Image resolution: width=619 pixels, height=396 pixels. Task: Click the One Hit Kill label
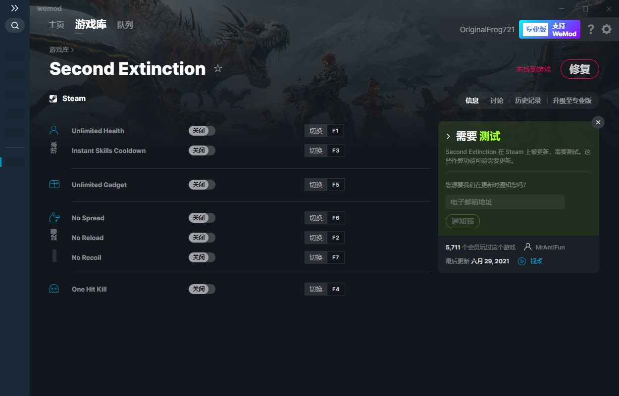coord(89,289)
